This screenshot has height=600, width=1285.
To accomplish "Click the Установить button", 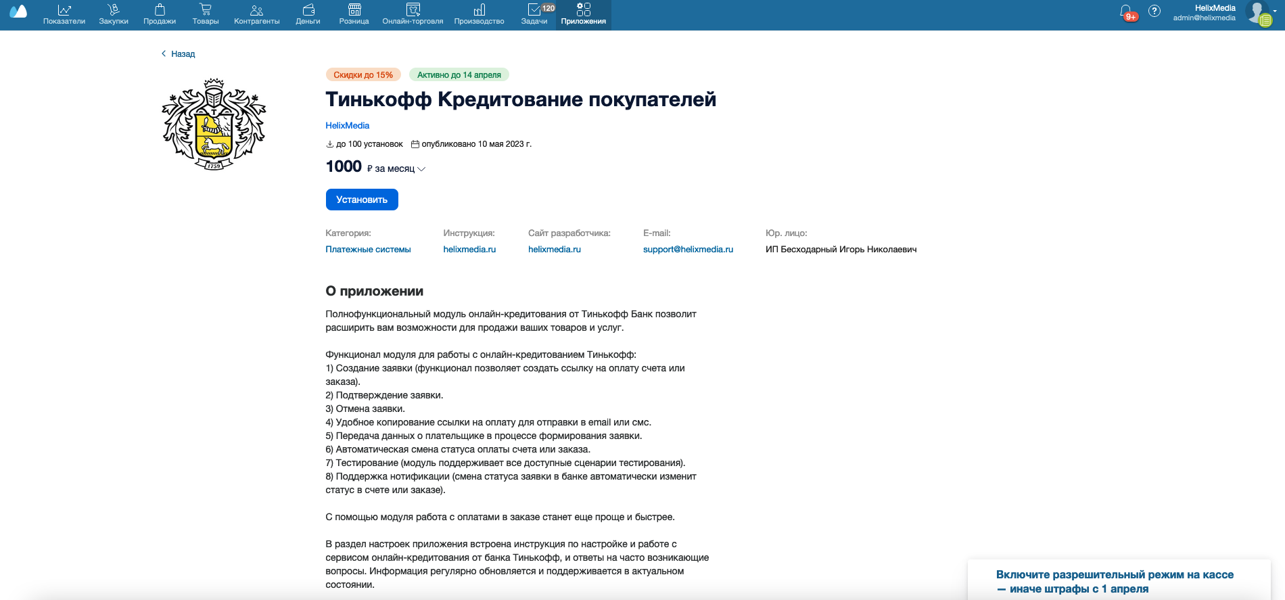I will click(x=362, y=200).
